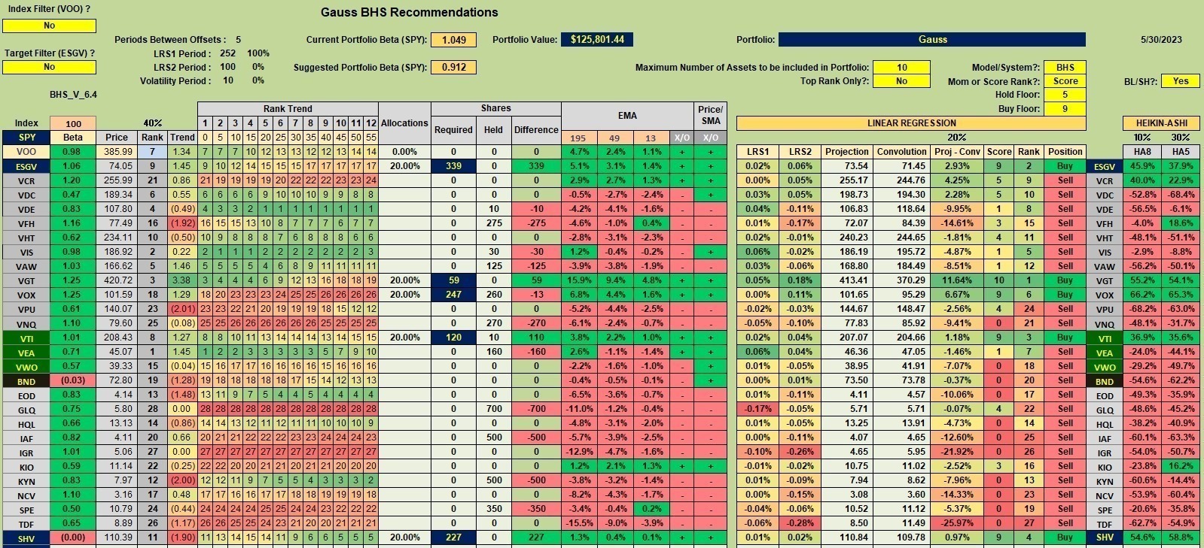Select the 'EMA' section header
Image resolution: width=1204 pixels, height=548 pixels.
click(627, 116)
